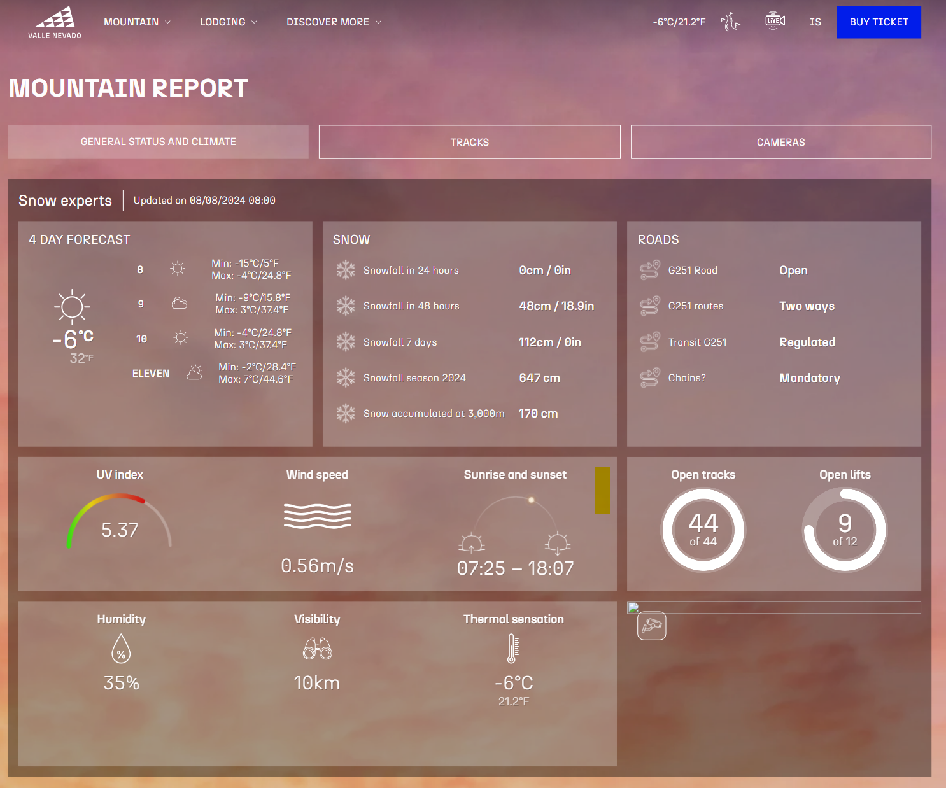Click snowflake icon beside Snowfall in 48 hours

pyautogui.click(x=346, y=306)
